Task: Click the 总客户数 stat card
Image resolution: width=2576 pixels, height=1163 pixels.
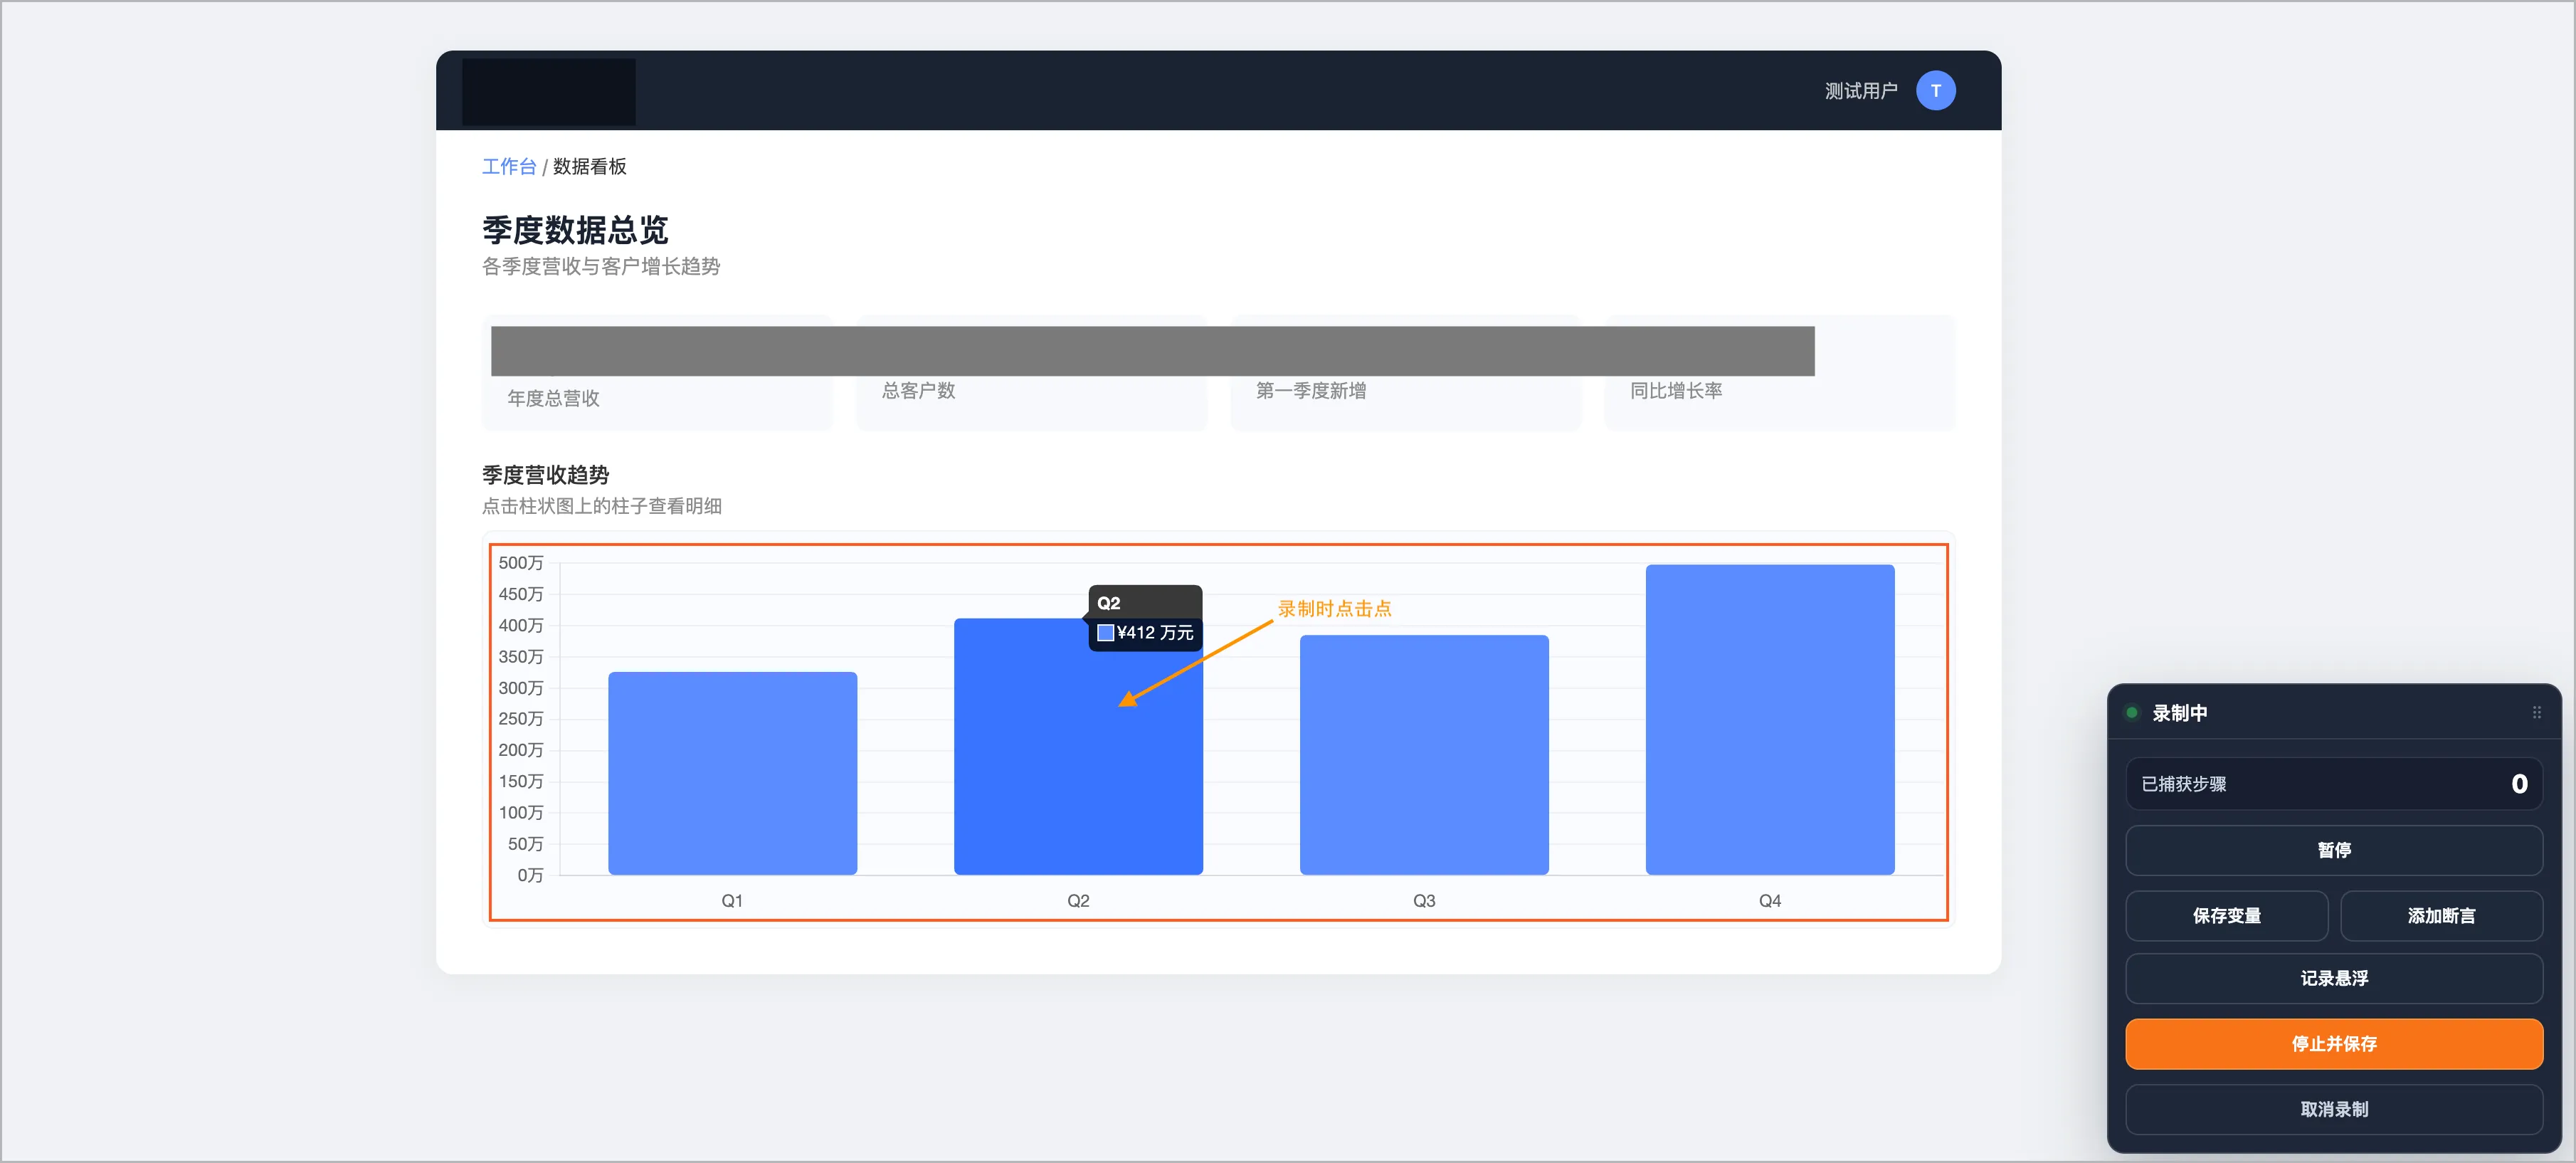Action: pos(1031,373)
